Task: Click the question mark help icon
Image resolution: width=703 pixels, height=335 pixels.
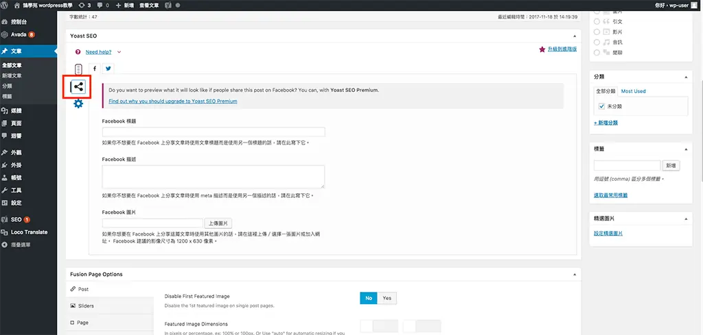Action: click(78, 52)
